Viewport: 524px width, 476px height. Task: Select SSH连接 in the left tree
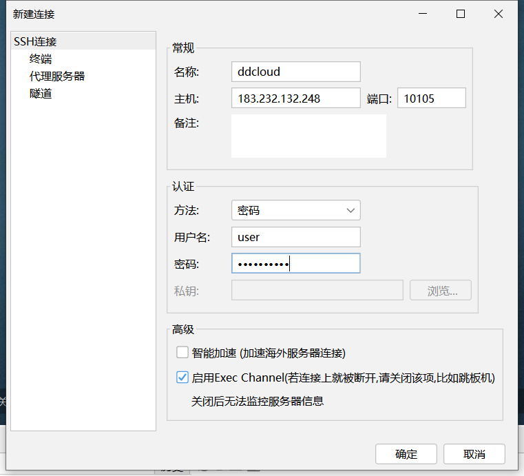click(x=35, y=42)
